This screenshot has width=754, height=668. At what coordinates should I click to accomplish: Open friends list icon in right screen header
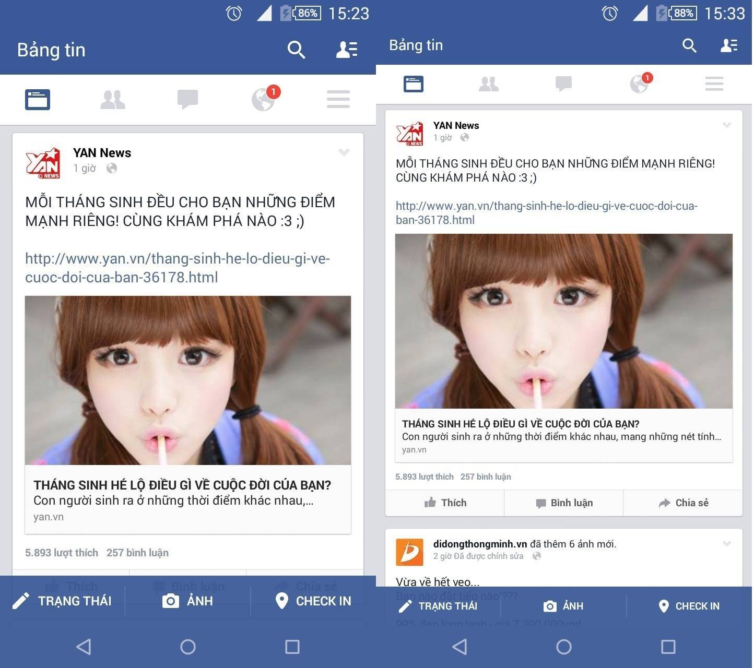(729, 45)
